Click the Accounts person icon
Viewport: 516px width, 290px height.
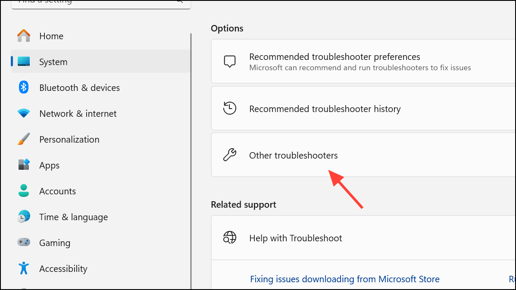pyautogui.click(x=24, y=191)
